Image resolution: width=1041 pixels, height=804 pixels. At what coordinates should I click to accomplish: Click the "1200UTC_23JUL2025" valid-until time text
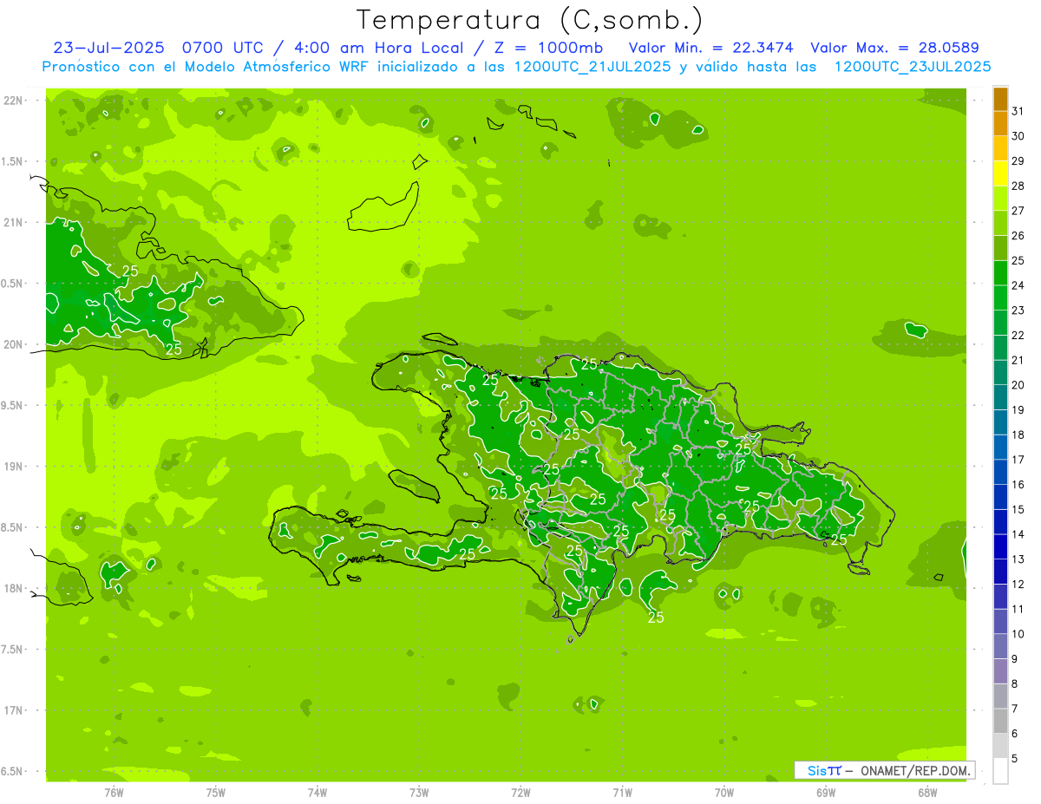point(913,67)
